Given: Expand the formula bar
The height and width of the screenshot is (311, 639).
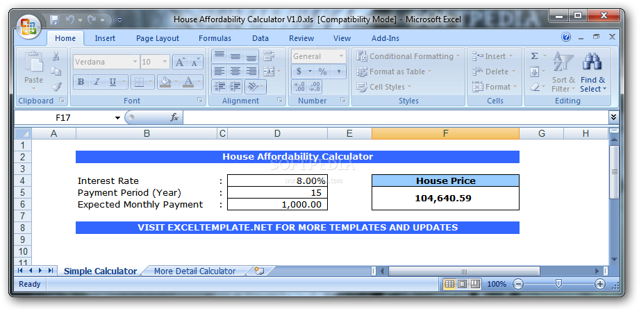Looking at the screenshot, I should (613, 117).
